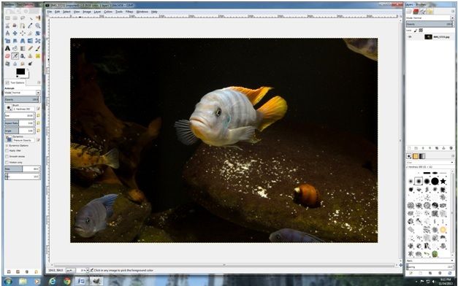Select the IMG layer thumbnail

tap(428, 36)
